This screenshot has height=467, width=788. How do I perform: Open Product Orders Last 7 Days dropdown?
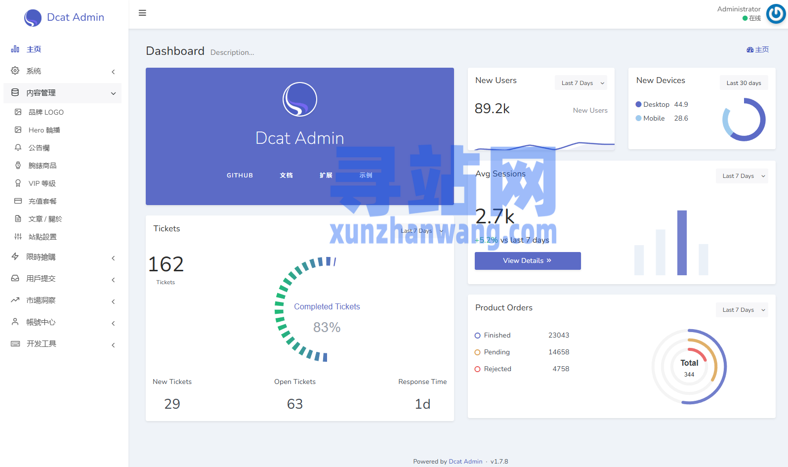(x=742, y=310)
